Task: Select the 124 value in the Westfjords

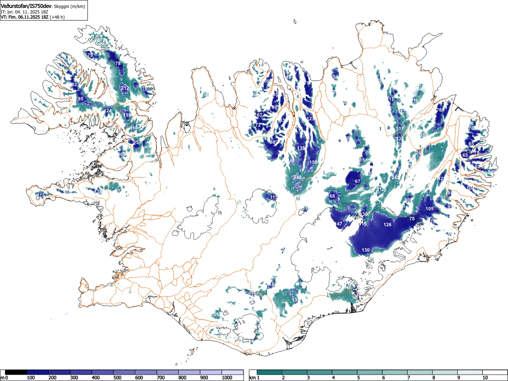Action: (108, 111)
